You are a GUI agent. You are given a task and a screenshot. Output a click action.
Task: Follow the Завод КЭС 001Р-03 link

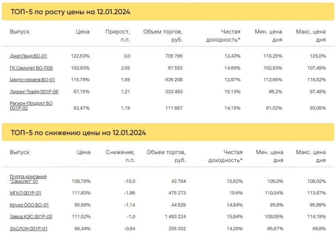31,217
